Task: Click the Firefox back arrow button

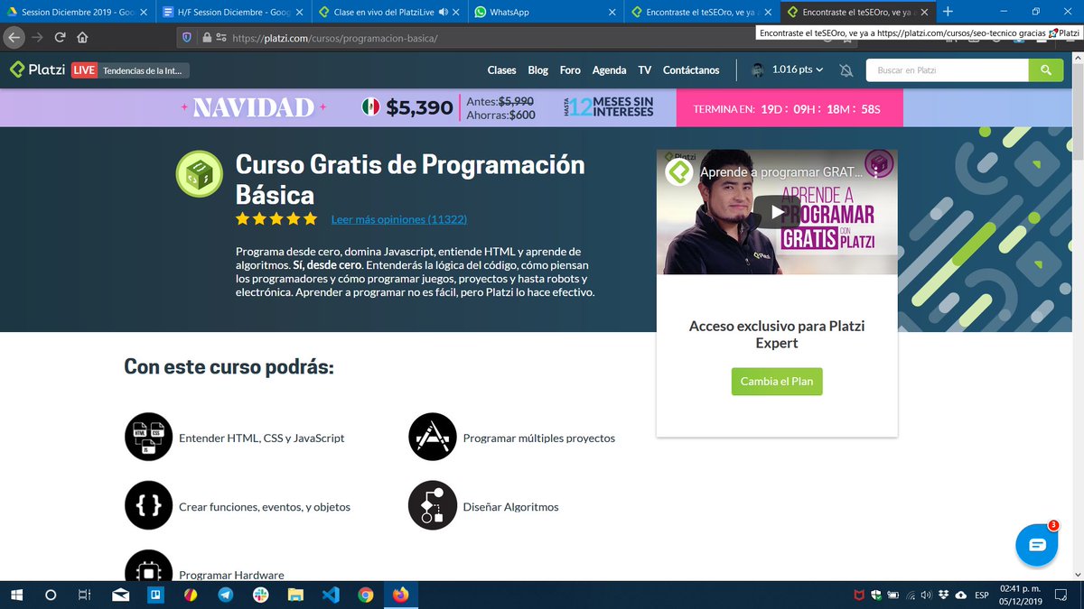Action: click(14, 38)
